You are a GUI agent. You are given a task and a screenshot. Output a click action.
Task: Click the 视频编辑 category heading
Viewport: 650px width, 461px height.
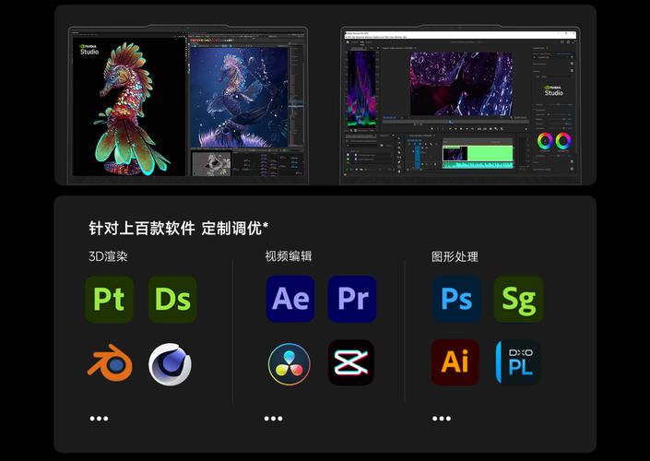(x=289, y=256)
